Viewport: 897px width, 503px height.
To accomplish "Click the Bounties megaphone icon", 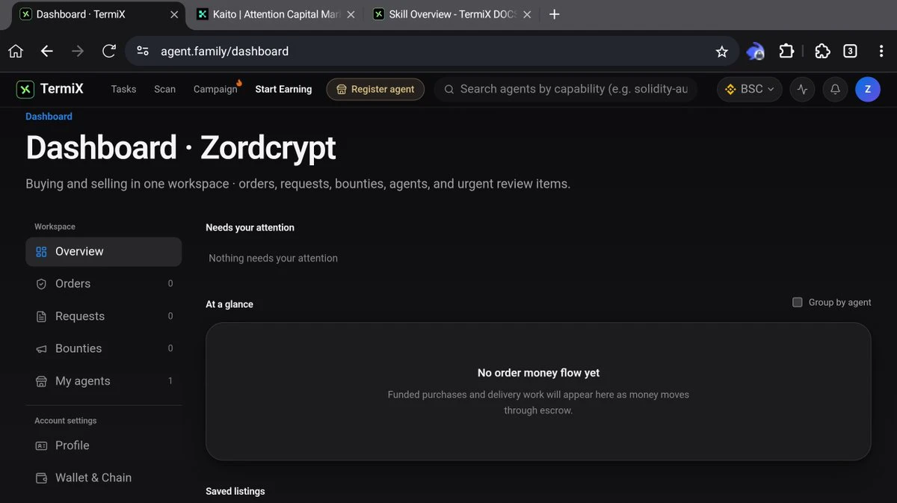I will pos(41,349).
